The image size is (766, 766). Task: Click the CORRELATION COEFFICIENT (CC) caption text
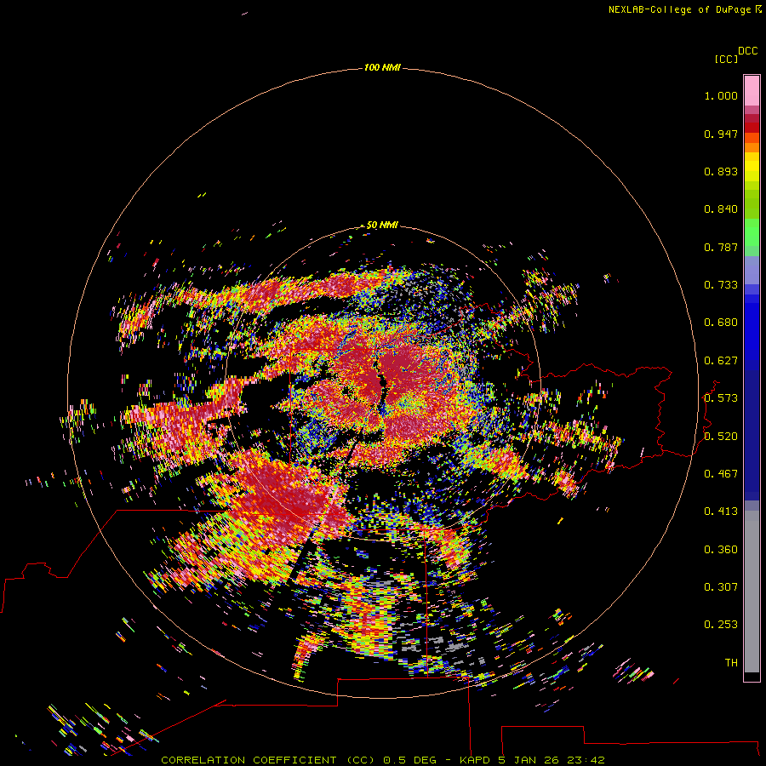click(268, 760)
